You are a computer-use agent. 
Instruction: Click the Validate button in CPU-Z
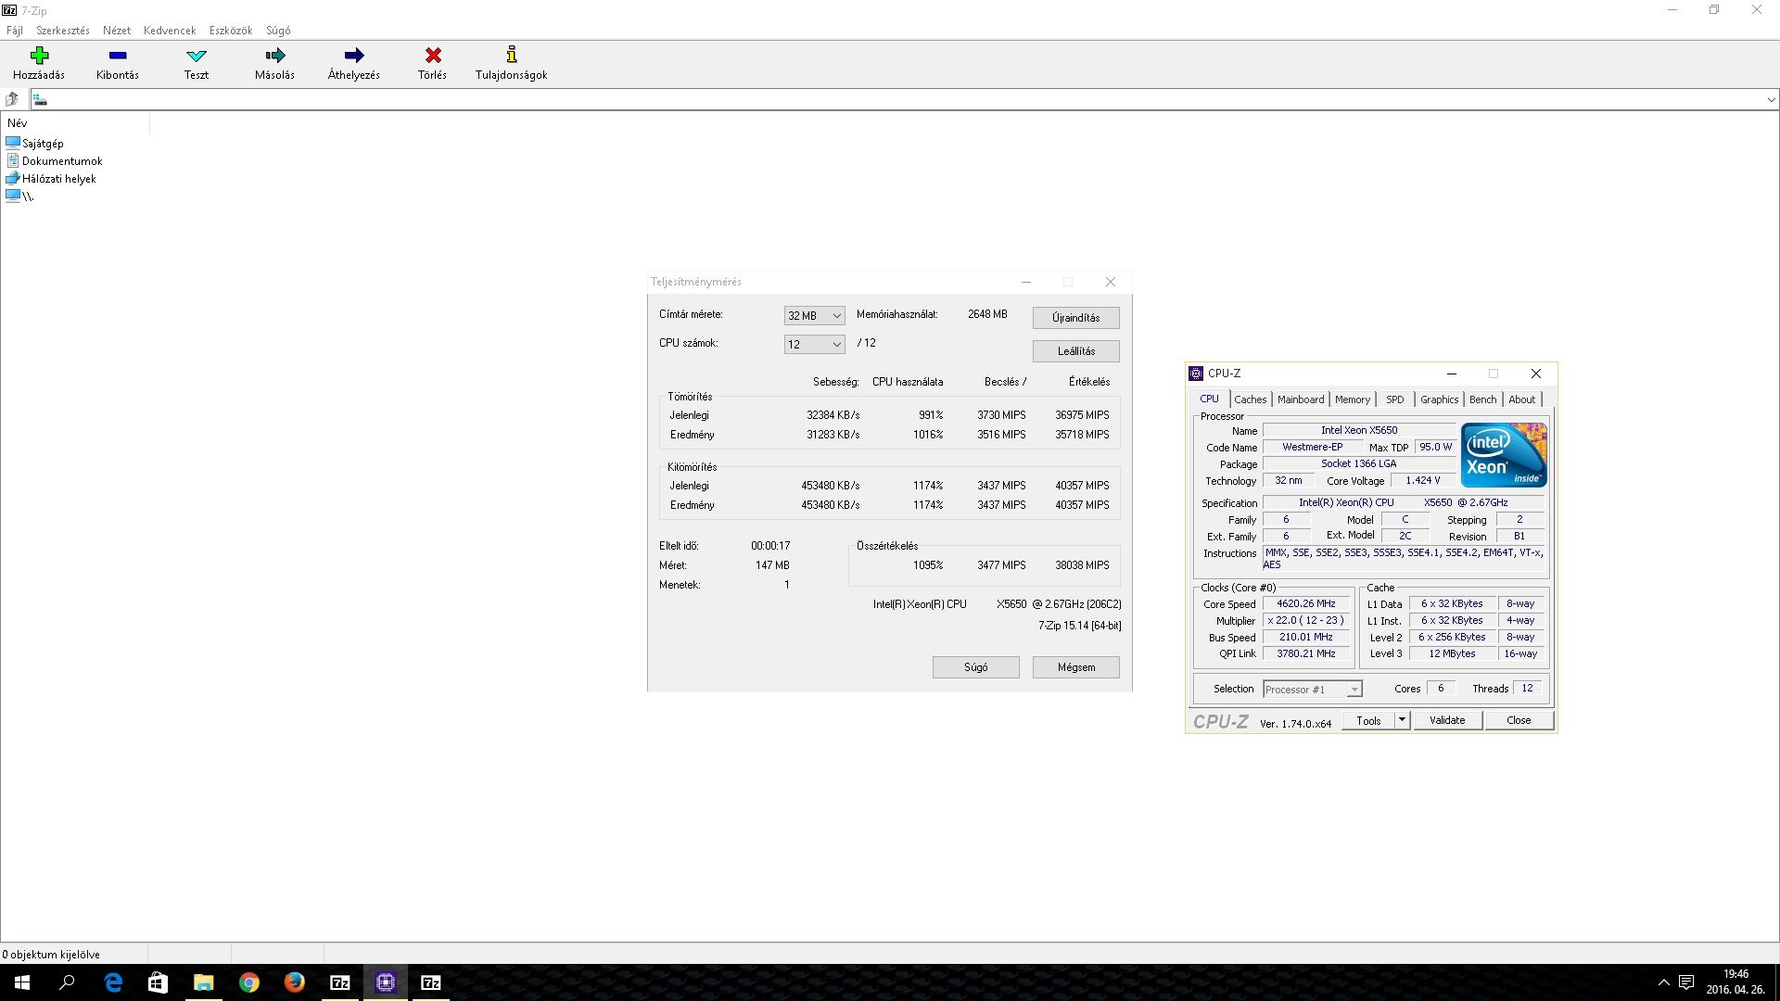[1447, 720]
